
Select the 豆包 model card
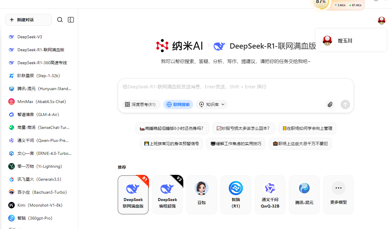click(x=202, y=195)
